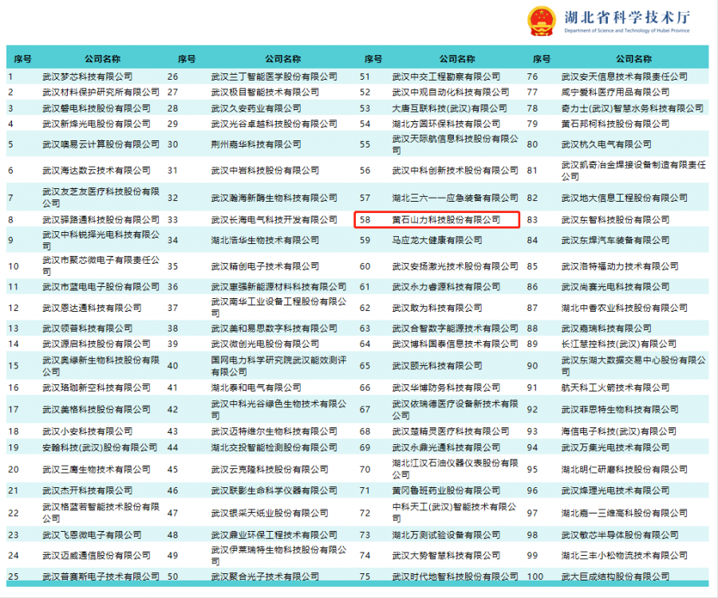Screen dimensions: 718x598
Task: Select the company 武汉聚合光子技术有限公司
Action: coord(265,576)
